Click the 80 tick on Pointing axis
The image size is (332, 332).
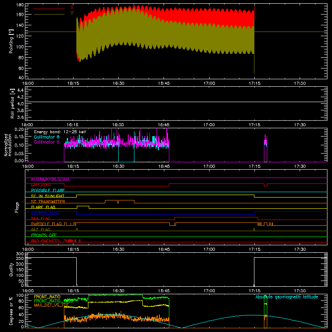click(x=21, y=58)
